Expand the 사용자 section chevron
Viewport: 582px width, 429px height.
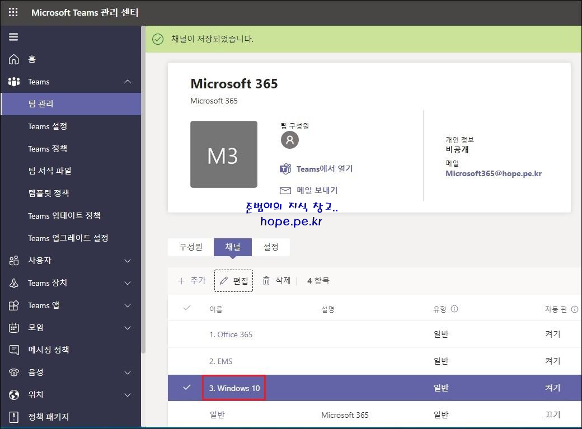click(x=128, y=261)
